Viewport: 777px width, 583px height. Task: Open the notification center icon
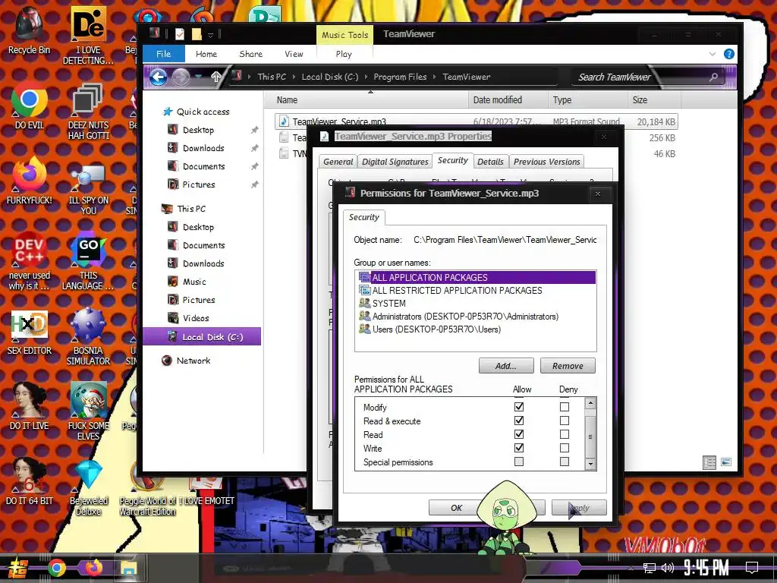[752, 568]
